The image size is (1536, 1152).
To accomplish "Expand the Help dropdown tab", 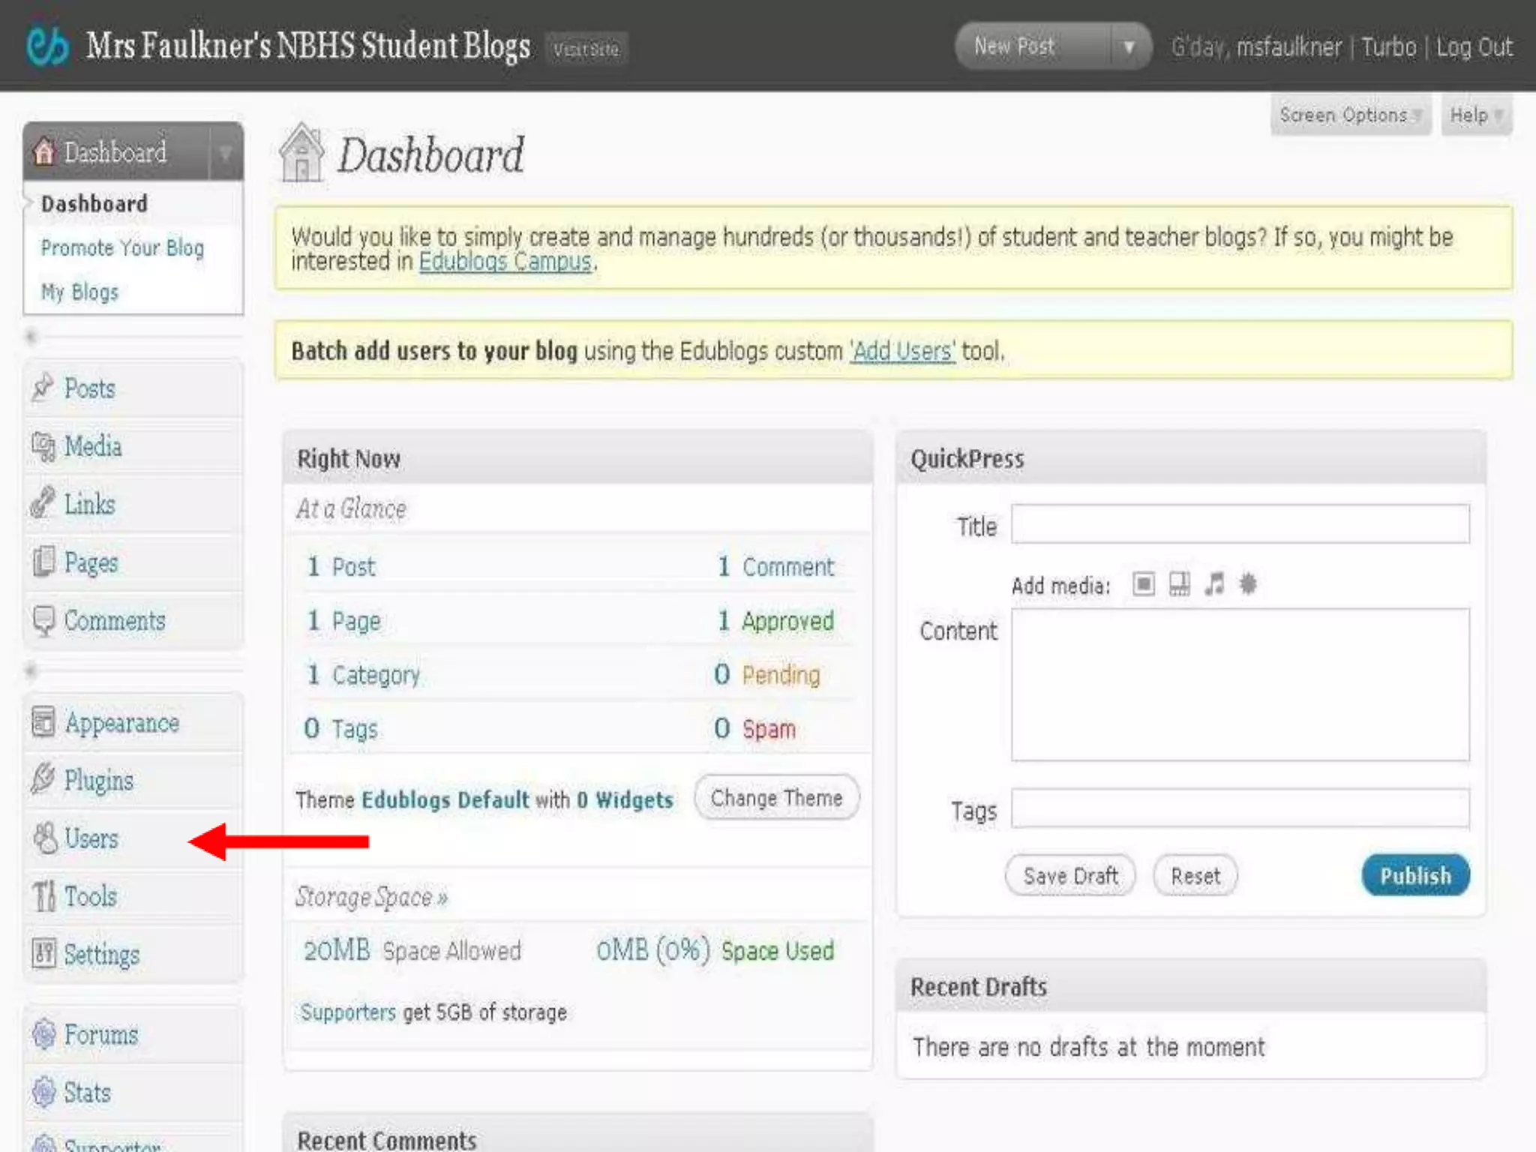I will click(x=1476, y=115).
